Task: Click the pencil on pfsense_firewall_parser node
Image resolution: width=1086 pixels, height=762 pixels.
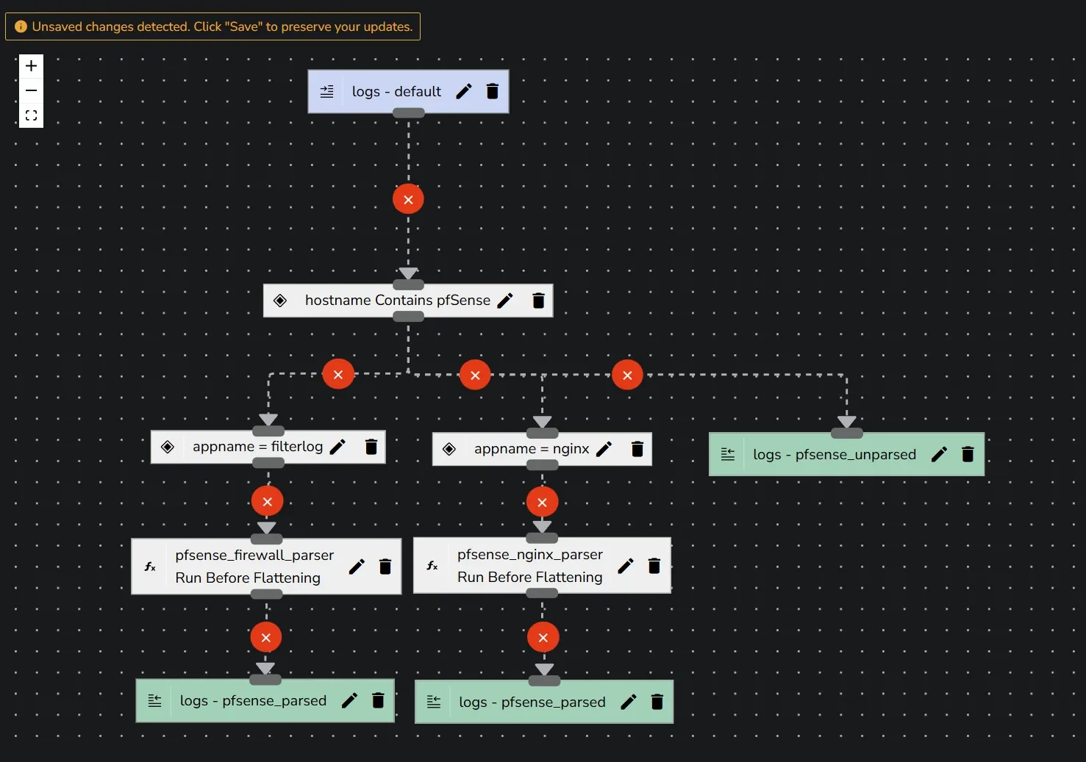Action: point(357,567)
